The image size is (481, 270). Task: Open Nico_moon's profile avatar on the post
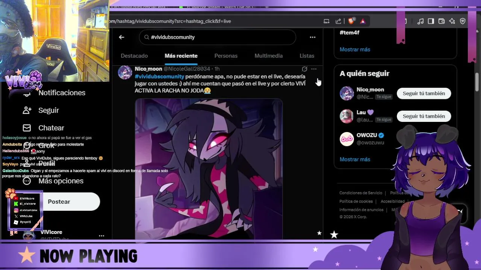tap(125, 72)
